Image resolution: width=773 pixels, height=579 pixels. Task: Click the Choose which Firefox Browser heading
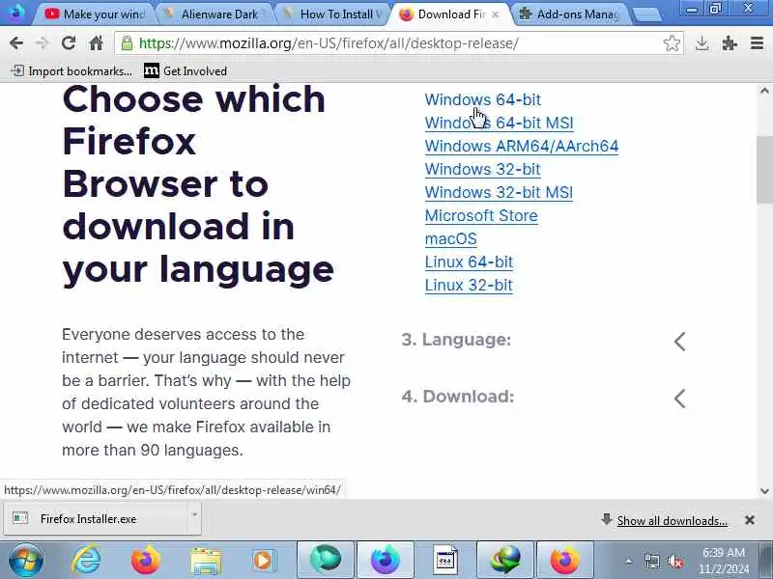tap(198, 184)
